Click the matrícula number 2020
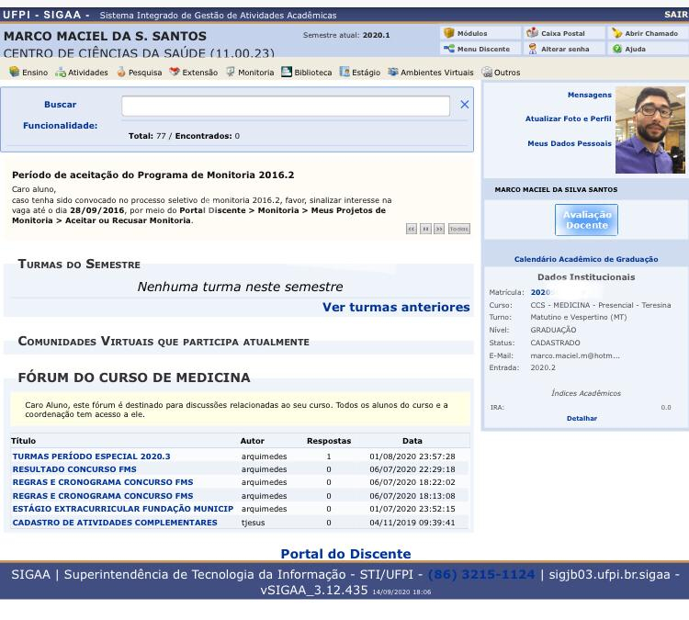This screenshot has height=620, width=689. (540, 292)
